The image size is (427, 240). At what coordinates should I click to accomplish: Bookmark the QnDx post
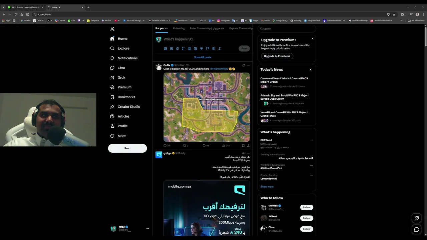pos(243,146)
